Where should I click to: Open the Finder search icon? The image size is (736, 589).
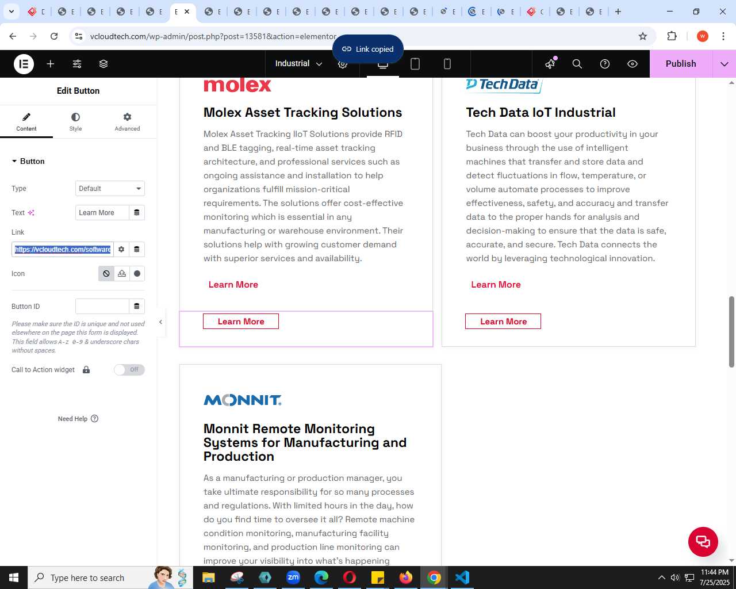577,64
